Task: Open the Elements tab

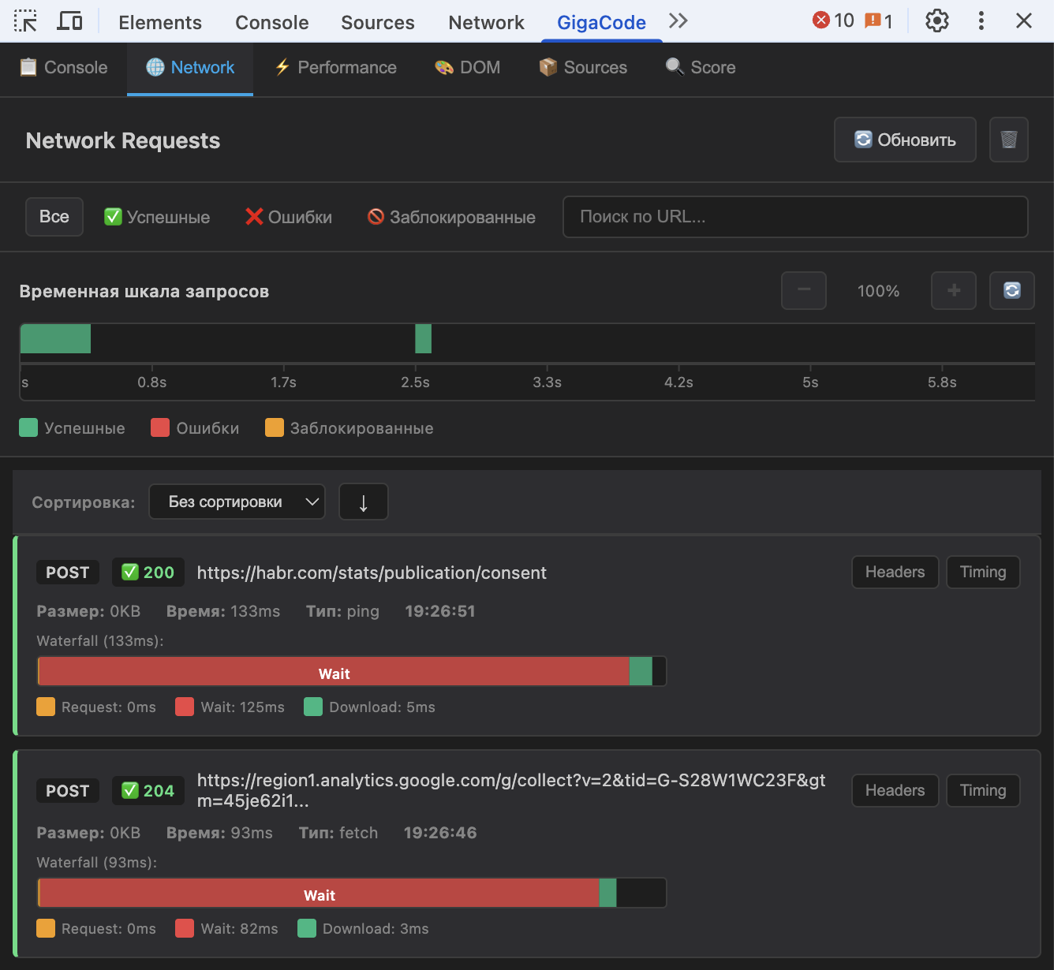Action: point(159,22)
